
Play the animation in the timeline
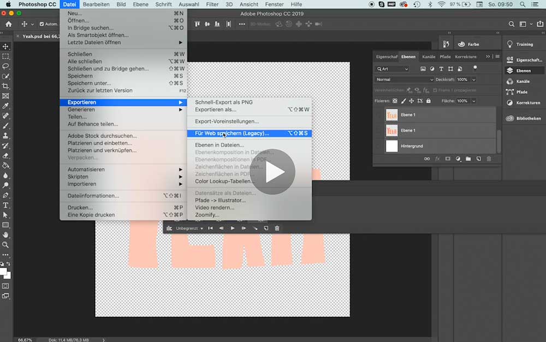[232, 228]
